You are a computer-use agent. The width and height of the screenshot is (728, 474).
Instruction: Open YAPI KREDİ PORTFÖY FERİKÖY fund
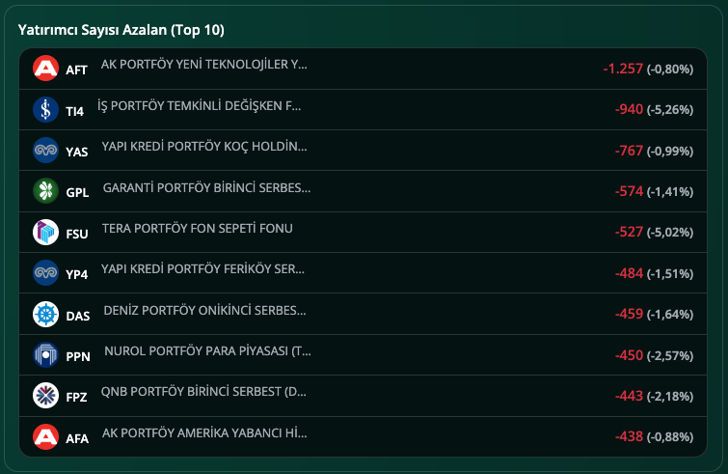[202, 269]
